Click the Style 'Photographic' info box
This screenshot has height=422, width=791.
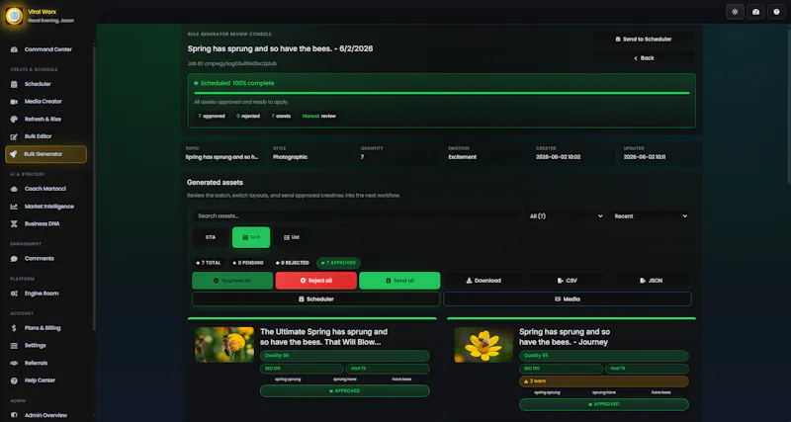(309, 153)
